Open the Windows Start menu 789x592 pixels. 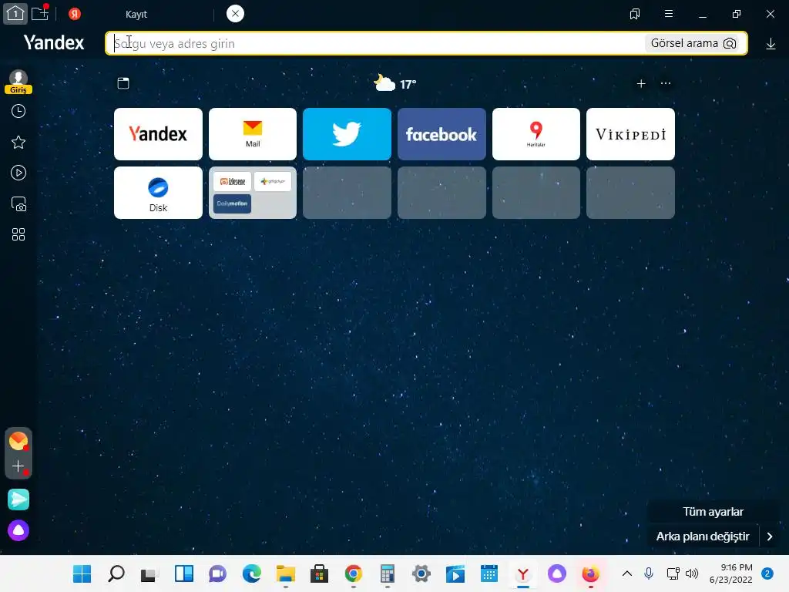[x=82, y=573]
